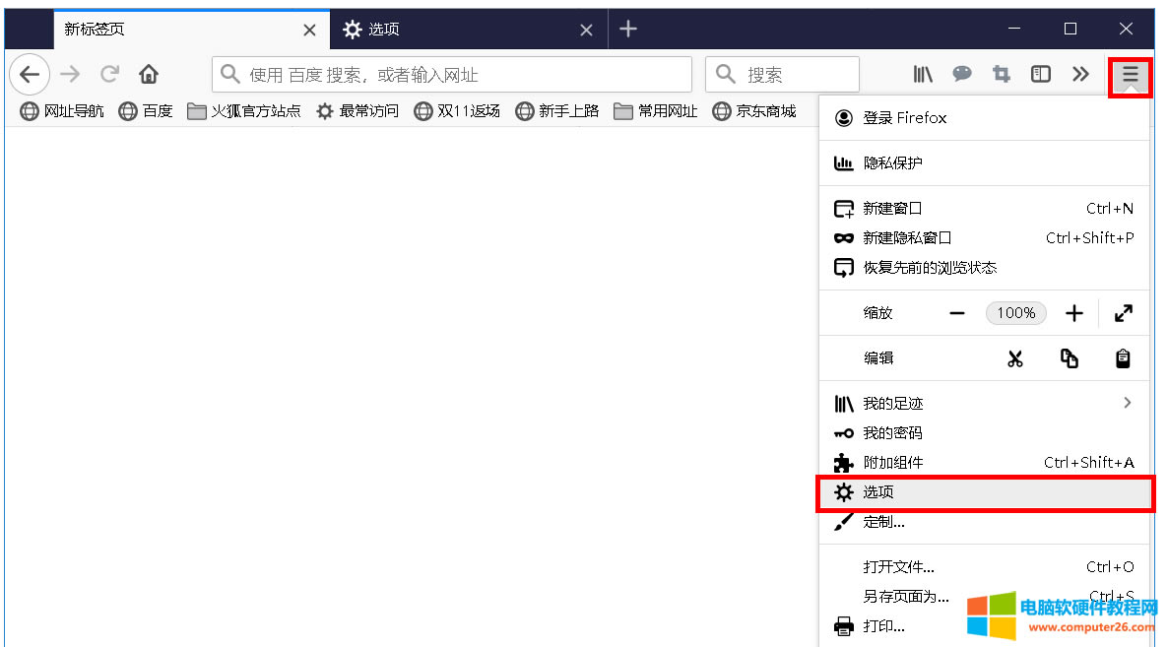The image size is (1168, 647).
Task: Click the Home button
Action: coord(148,74)
